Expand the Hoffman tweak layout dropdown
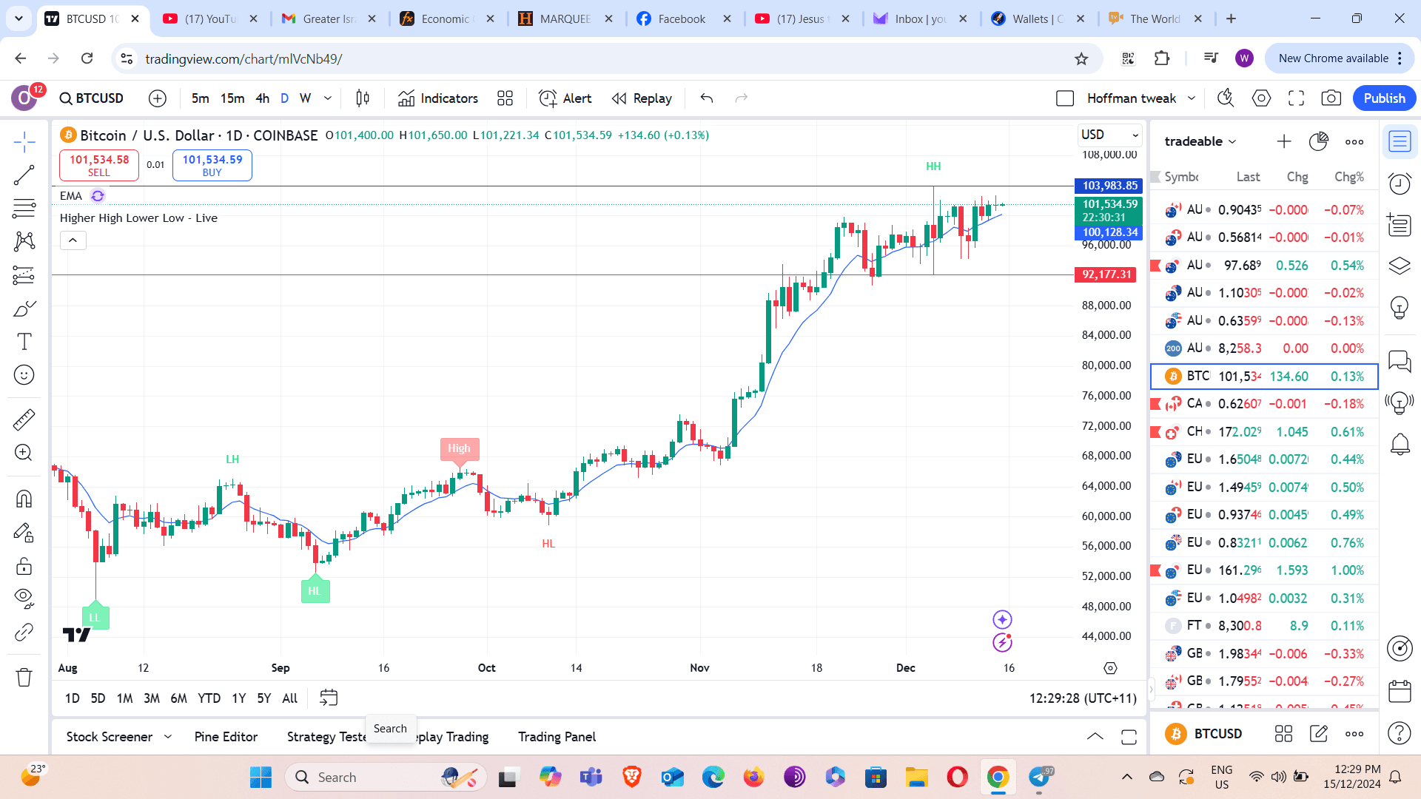Image resolution: width=1421 pixels, height=799 pixels. tap(1192, 98)
